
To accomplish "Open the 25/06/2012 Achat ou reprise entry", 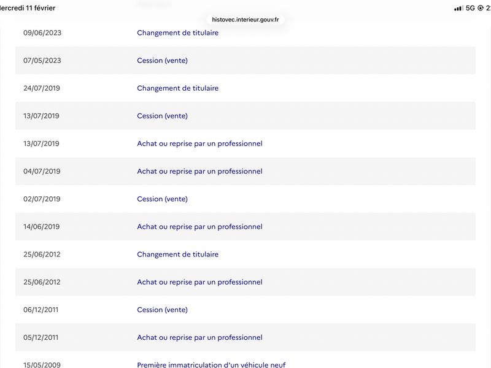I will [199, 282].
